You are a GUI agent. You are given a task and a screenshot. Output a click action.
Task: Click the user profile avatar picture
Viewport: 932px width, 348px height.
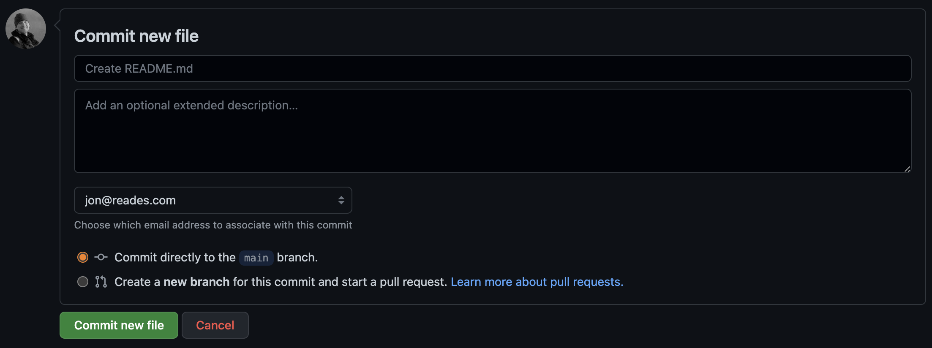[26, 29]
